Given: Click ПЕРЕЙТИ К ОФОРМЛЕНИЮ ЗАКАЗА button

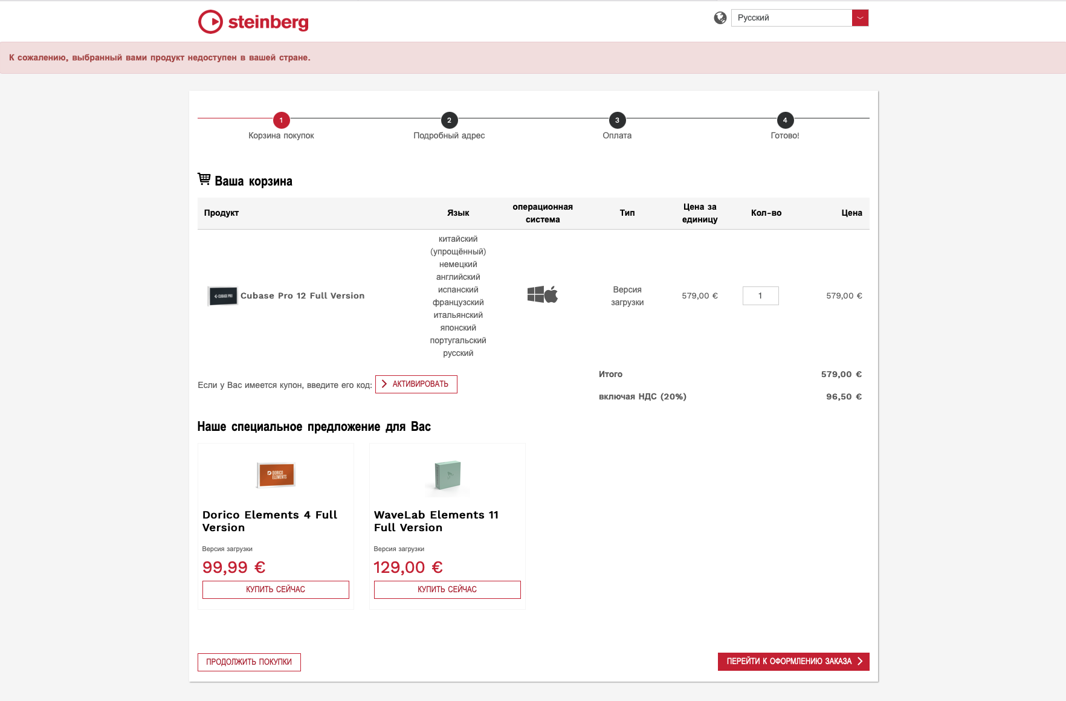Looking at the screenshot, I should (x=793, y=662).
